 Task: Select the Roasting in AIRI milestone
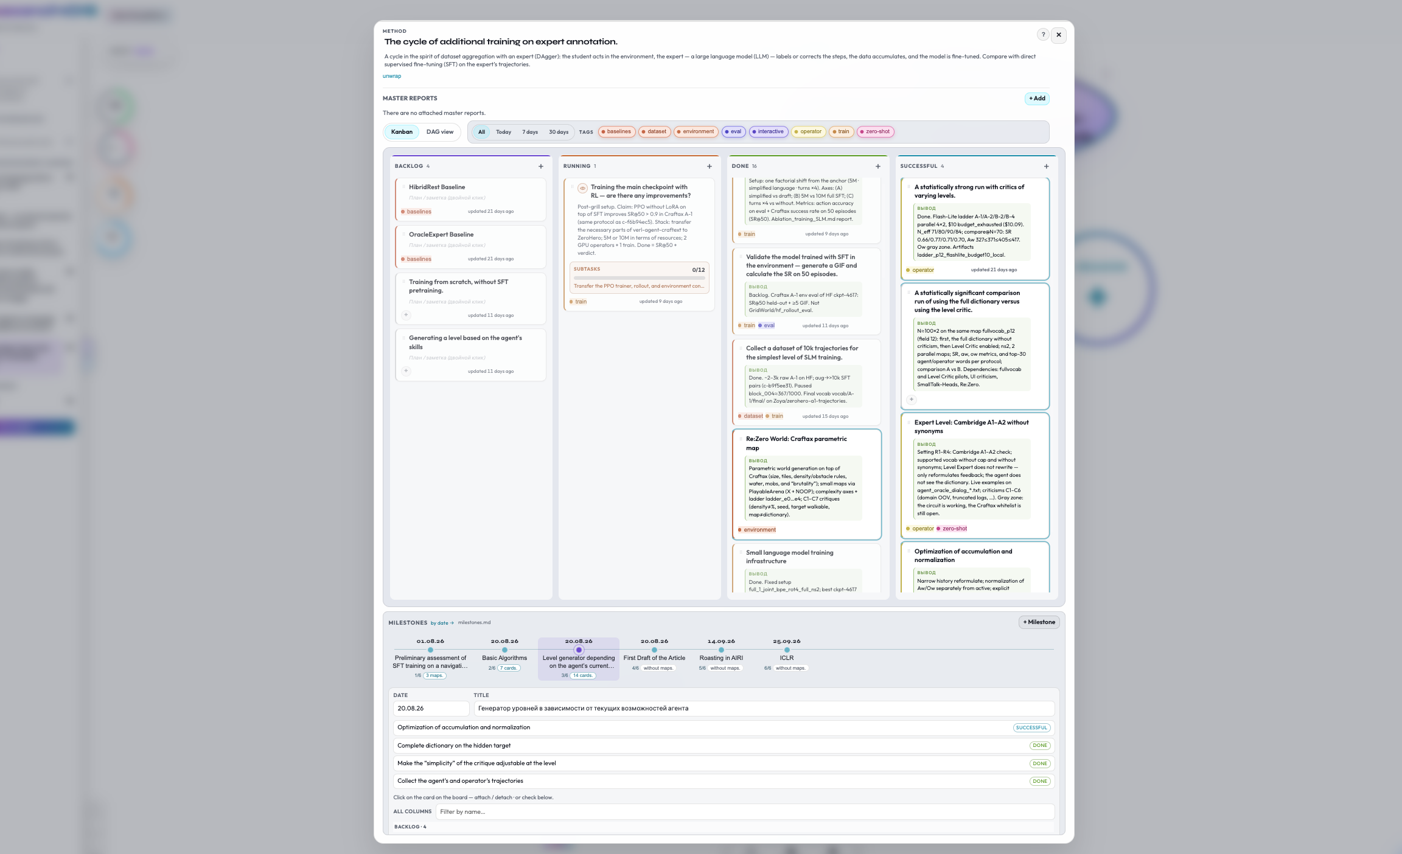(721, 650)
